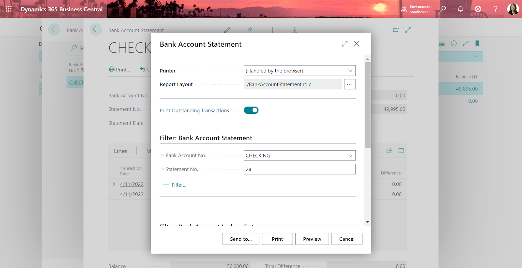Go back from Bank Account Statement page
Image resolution: width=522 pixels, height=268 pixels.
tap(96, 29)
